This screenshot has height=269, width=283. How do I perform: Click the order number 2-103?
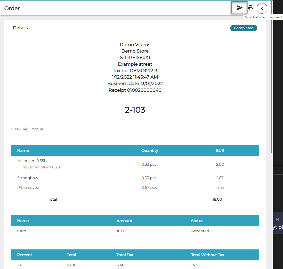click(135, 110)
